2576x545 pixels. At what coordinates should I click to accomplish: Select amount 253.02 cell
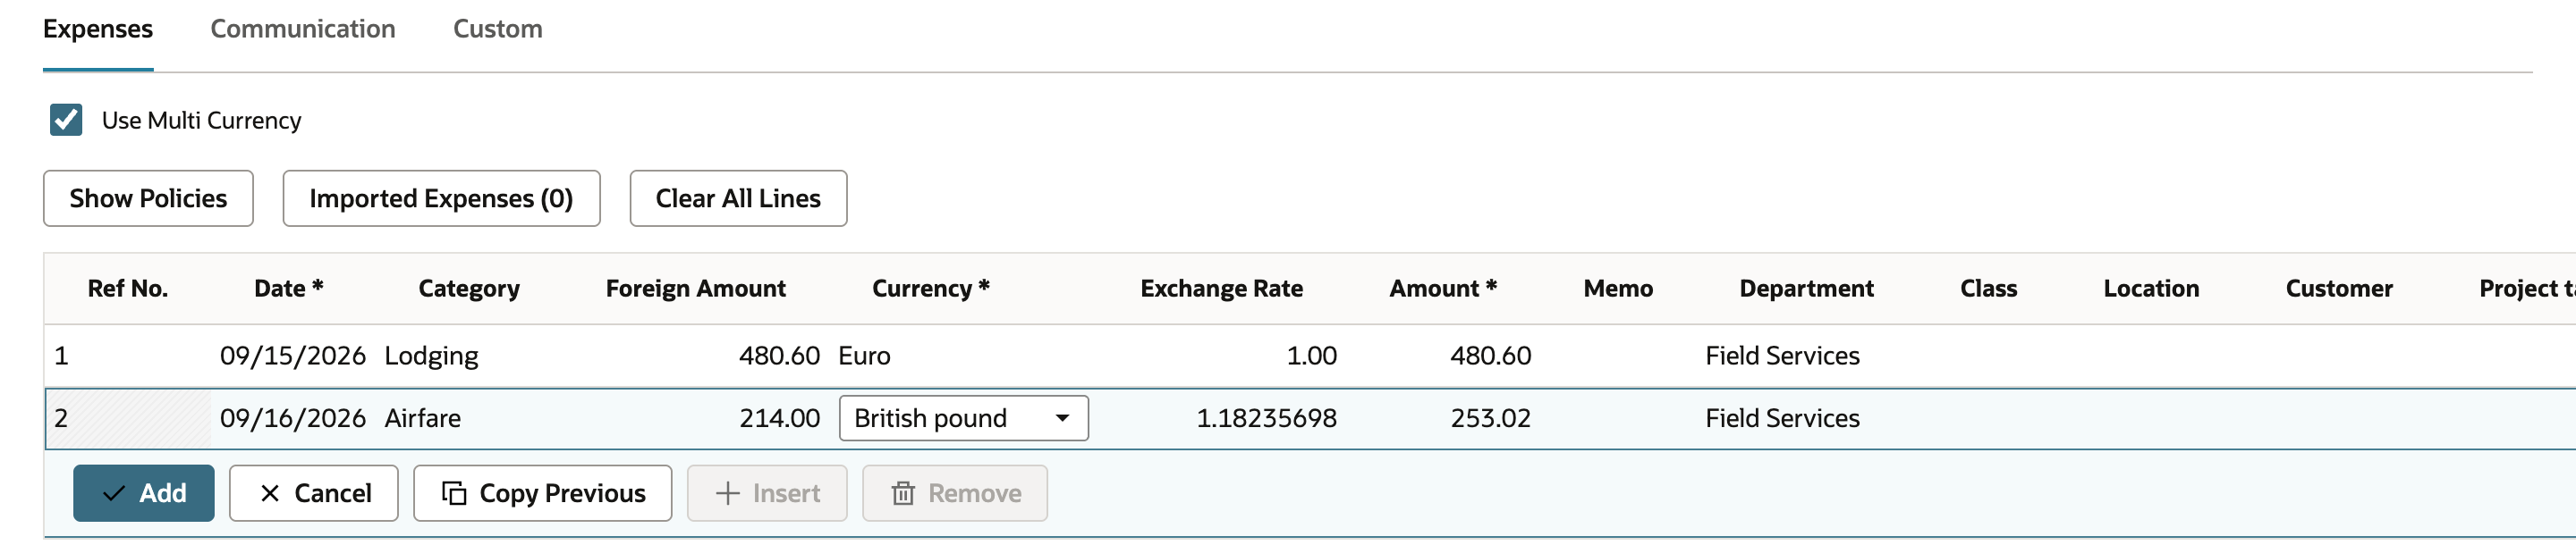[1490, 418]
